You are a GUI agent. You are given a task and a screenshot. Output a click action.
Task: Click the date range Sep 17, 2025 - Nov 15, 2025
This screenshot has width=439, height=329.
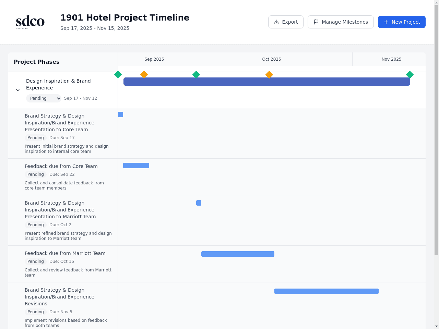(x=95, y=28)
